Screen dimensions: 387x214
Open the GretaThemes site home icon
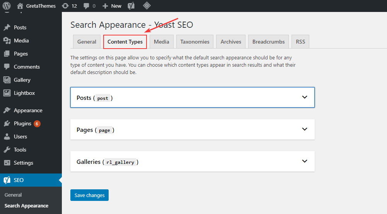coord(20,6)
